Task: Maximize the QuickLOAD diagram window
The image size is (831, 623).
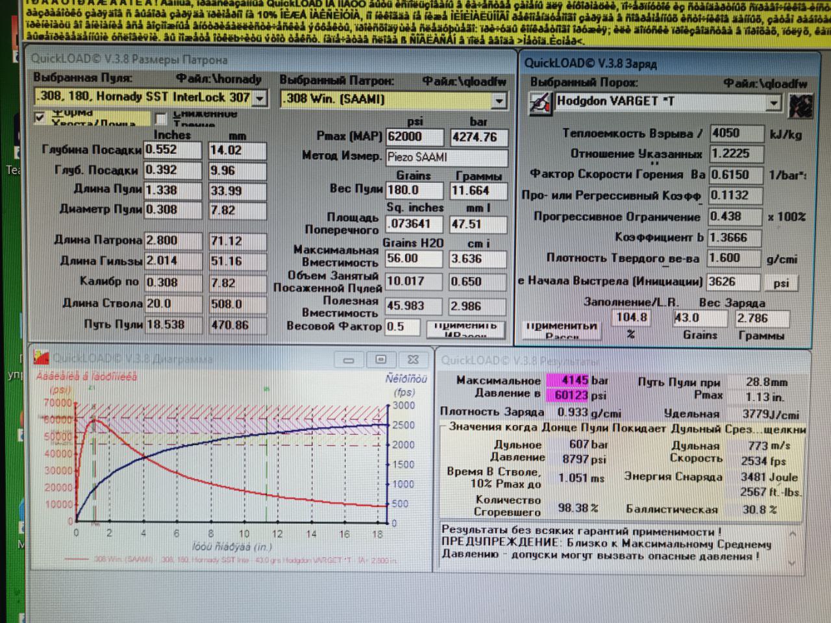Action: coord(380,360)
